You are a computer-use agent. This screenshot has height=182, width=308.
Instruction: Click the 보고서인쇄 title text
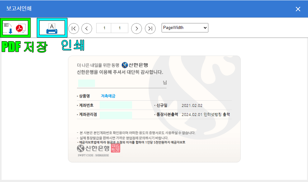[19, 8]
